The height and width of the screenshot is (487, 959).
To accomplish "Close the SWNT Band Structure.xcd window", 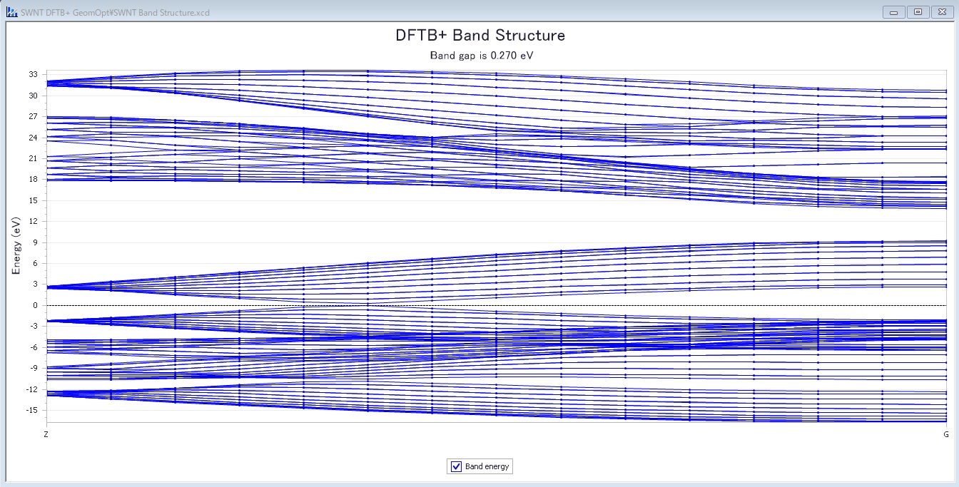I will [x=942, y=11].
